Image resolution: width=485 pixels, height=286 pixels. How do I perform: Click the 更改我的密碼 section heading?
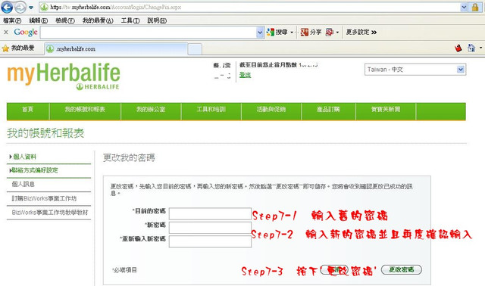tap(129, 158)
